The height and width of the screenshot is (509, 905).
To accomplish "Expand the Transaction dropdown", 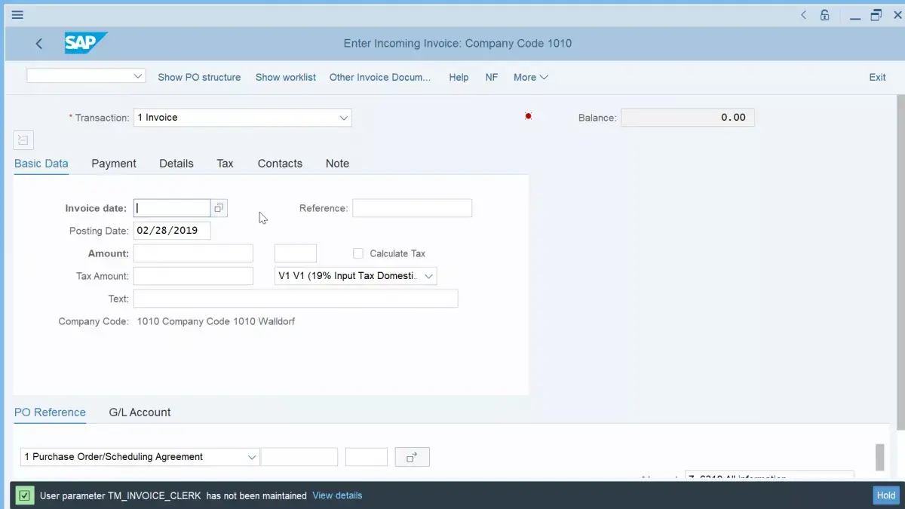I will pyautogui.click(x=344, y=118).
